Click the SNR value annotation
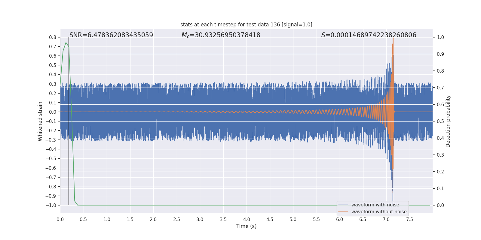Screen dimensions: 481x240 [111, 35]
